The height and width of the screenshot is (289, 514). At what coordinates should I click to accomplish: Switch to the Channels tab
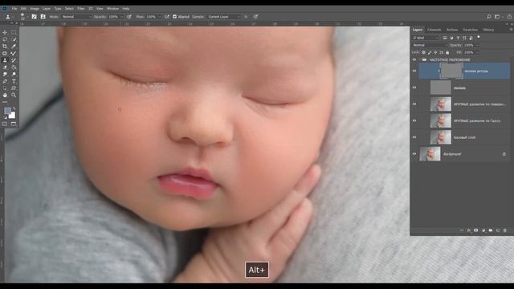[x=434, y=30]
